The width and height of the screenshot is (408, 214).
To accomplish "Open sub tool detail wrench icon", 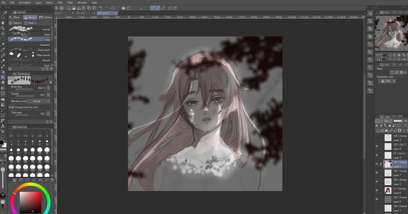I will click(51, 121).
